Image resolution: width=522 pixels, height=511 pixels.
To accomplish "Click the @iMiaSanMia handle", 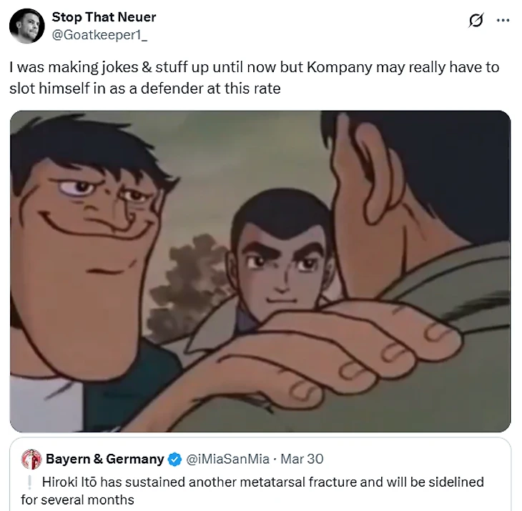I will coord(227,459).
